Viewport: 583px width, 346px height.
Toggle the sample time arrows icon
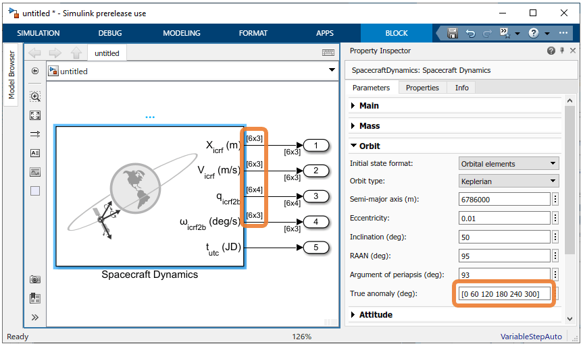tap(35, 134)
